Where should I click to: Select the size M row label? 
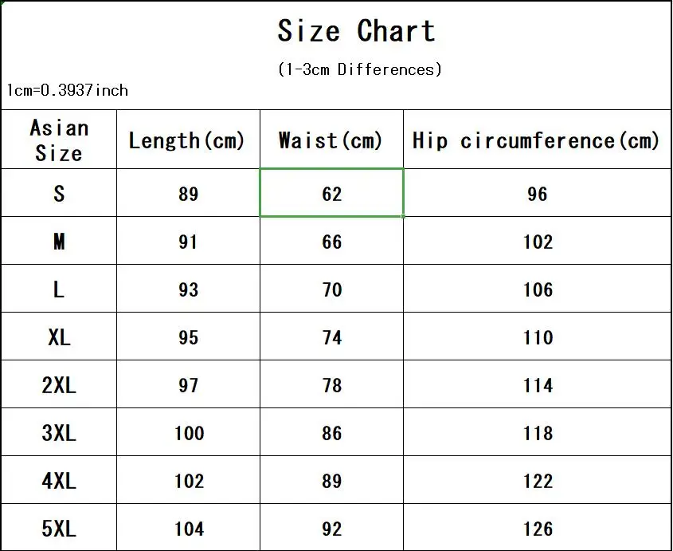point(59,241)
